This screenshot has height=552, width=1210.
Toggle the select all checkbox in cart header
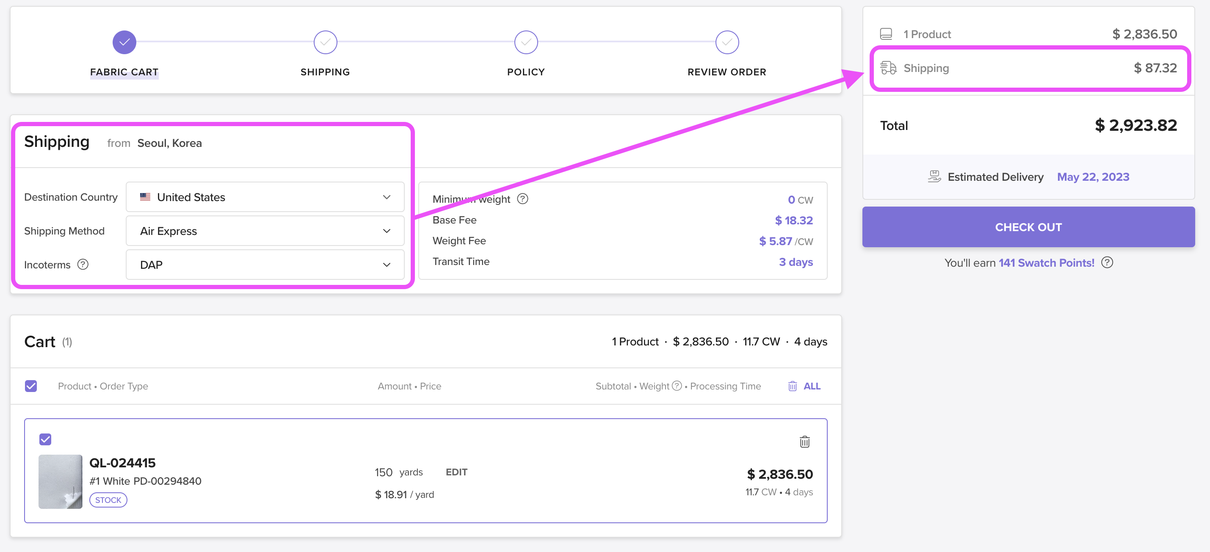32,386
